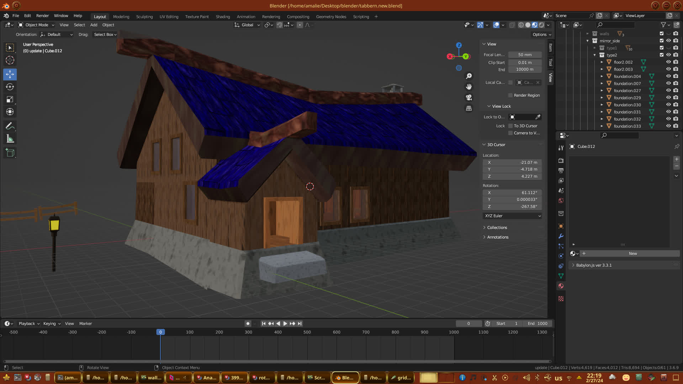Select the Add Cube tool
The image size is (683, 384).
pyautogui.click(x=10, y=153)
